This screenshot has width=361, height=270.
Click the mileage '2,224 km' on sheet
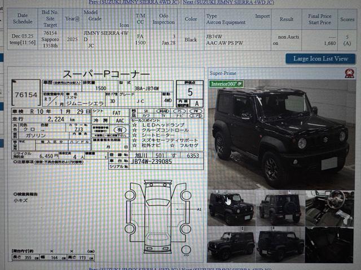coord(61,119)
